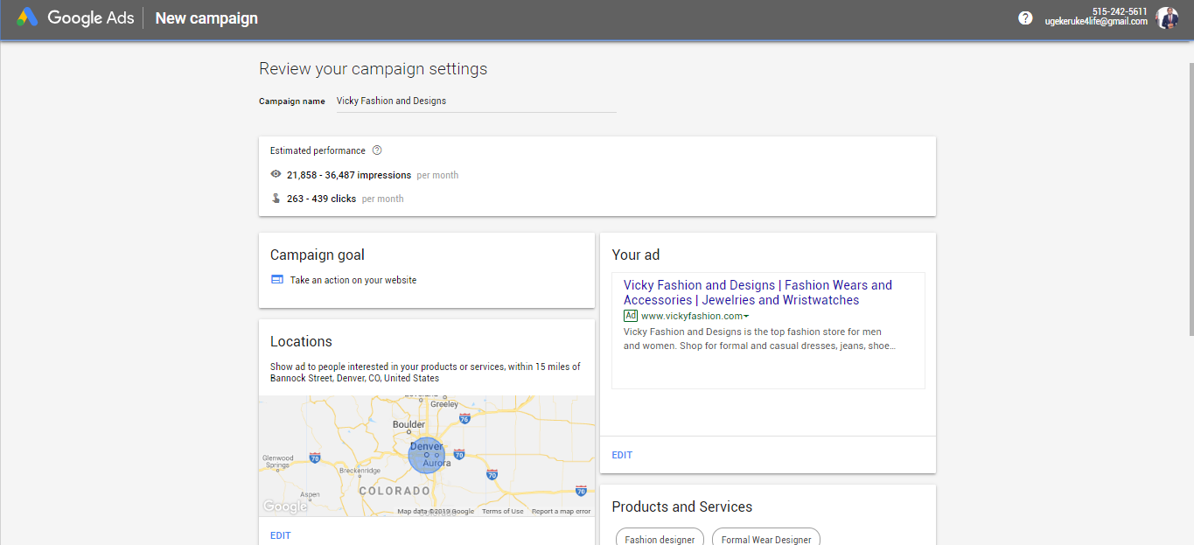Click the account email address text
This screenshot has height=545, width=1194.
click(1095, 22)
